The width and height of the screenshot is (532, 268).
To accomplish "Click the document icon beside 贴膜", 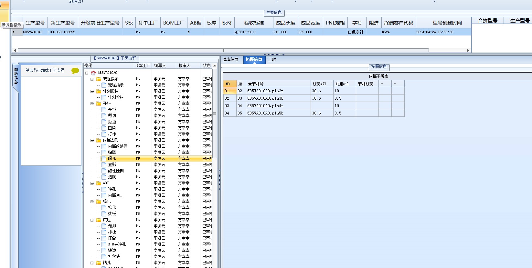I will 104,153.
